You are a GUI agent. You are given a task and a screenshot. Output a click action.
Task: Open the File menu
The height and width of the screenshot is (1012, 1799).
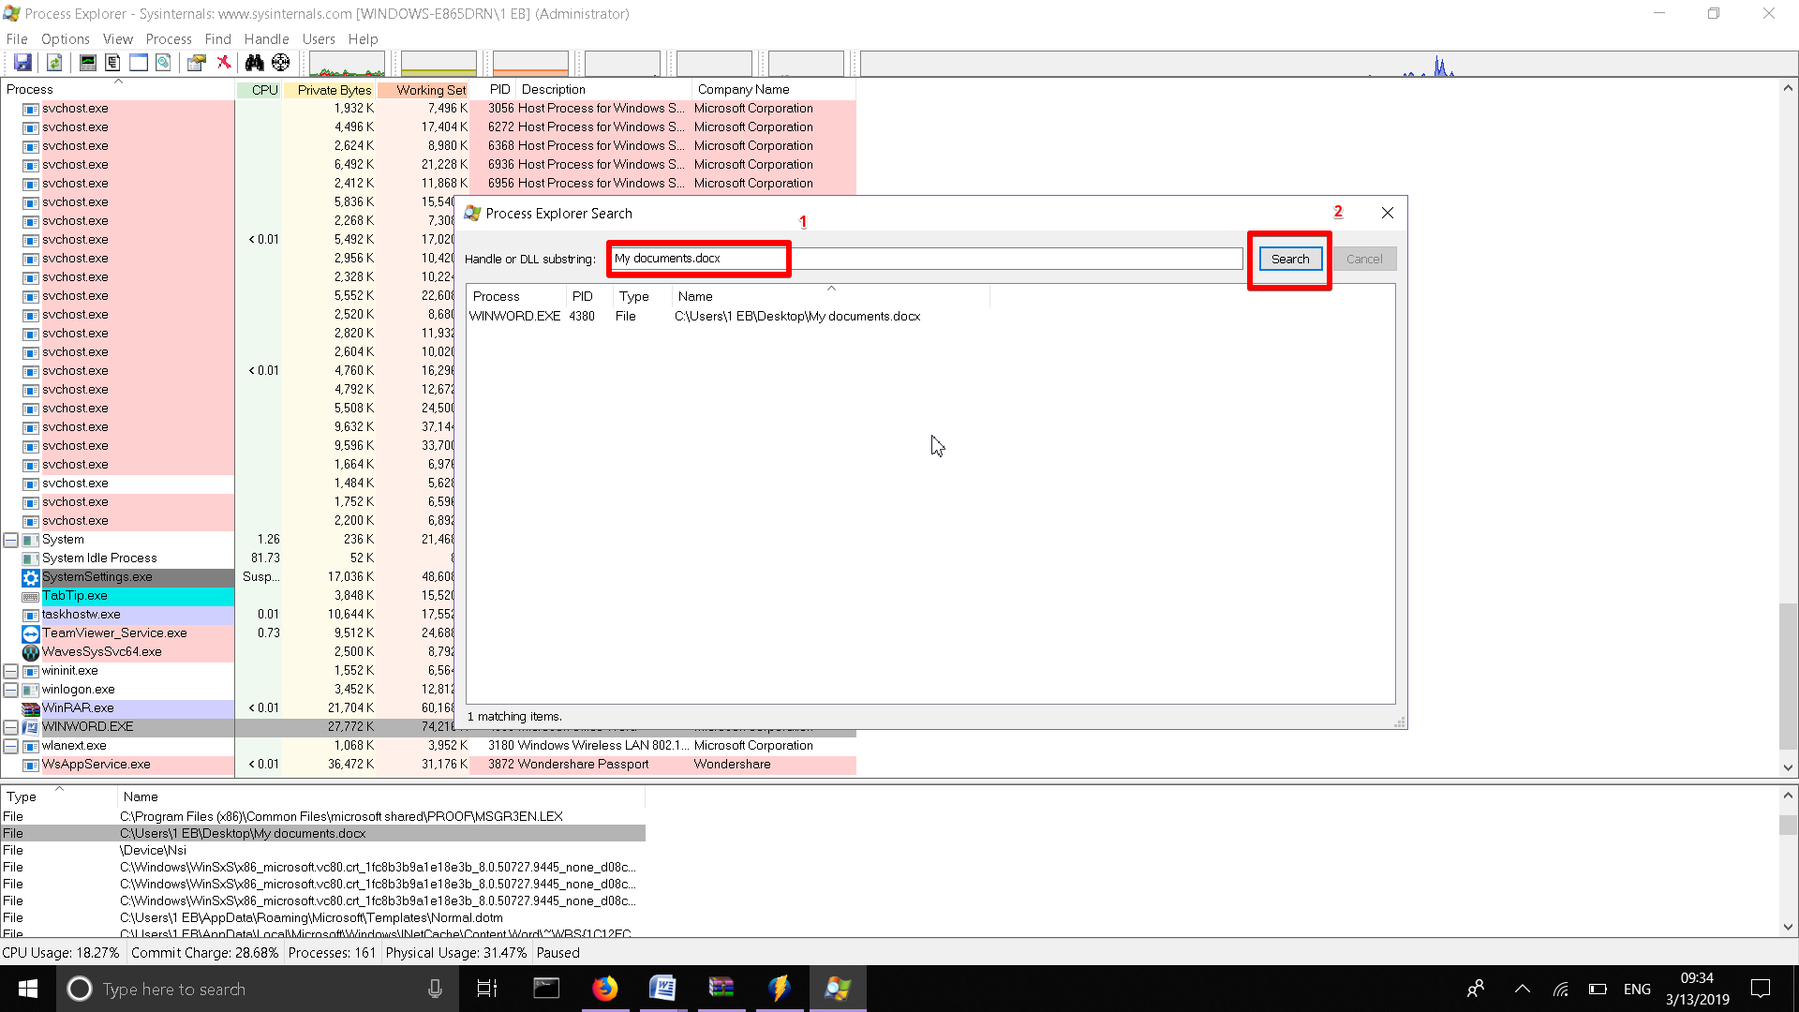click(x=17, y=38)
